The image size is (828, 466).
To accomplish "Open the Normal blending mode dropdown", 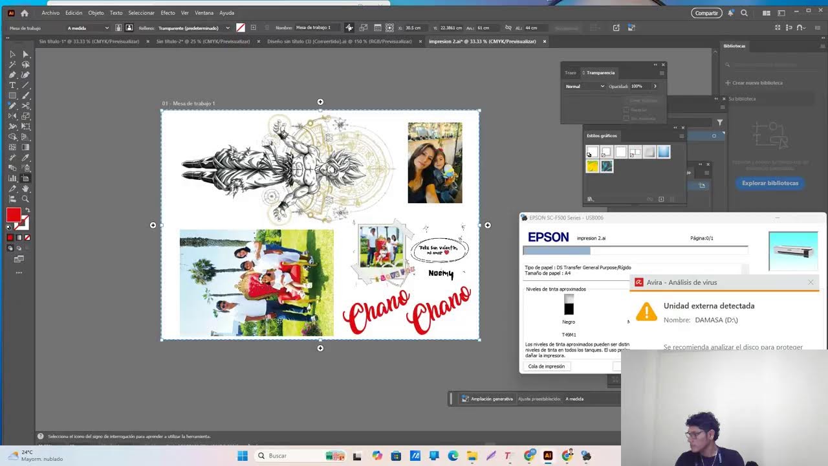I will point(585,86).
